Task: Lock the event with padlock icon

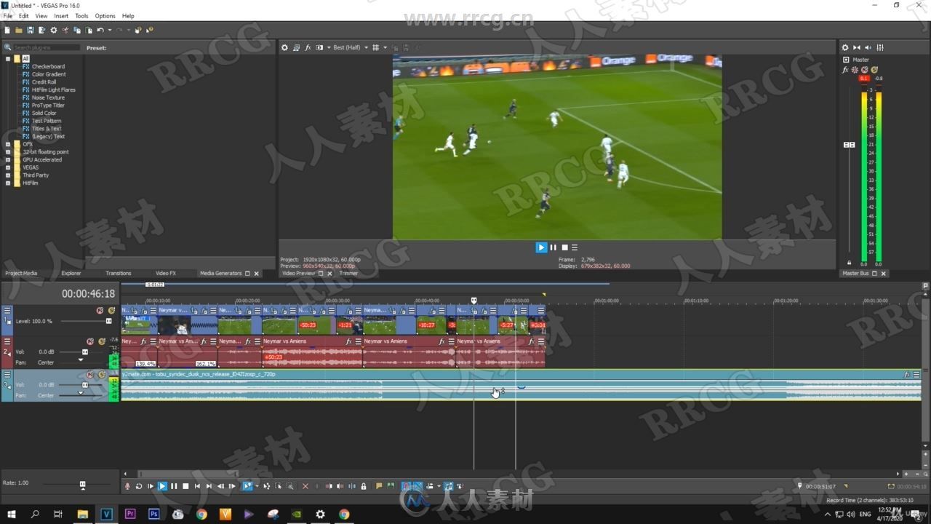Action: [364, 486]
